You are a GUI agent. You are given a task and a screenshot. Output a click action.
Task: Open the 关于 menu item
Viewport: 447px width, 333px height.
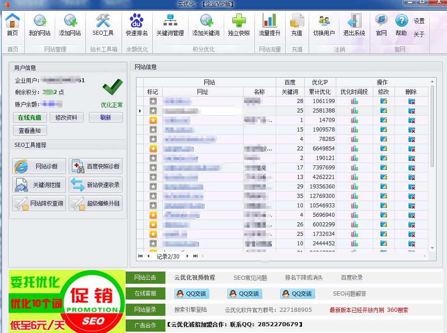click(x=419, y=34)
